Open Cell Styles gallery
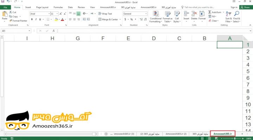The image size is (253, 140). click(x=177, y=17)
